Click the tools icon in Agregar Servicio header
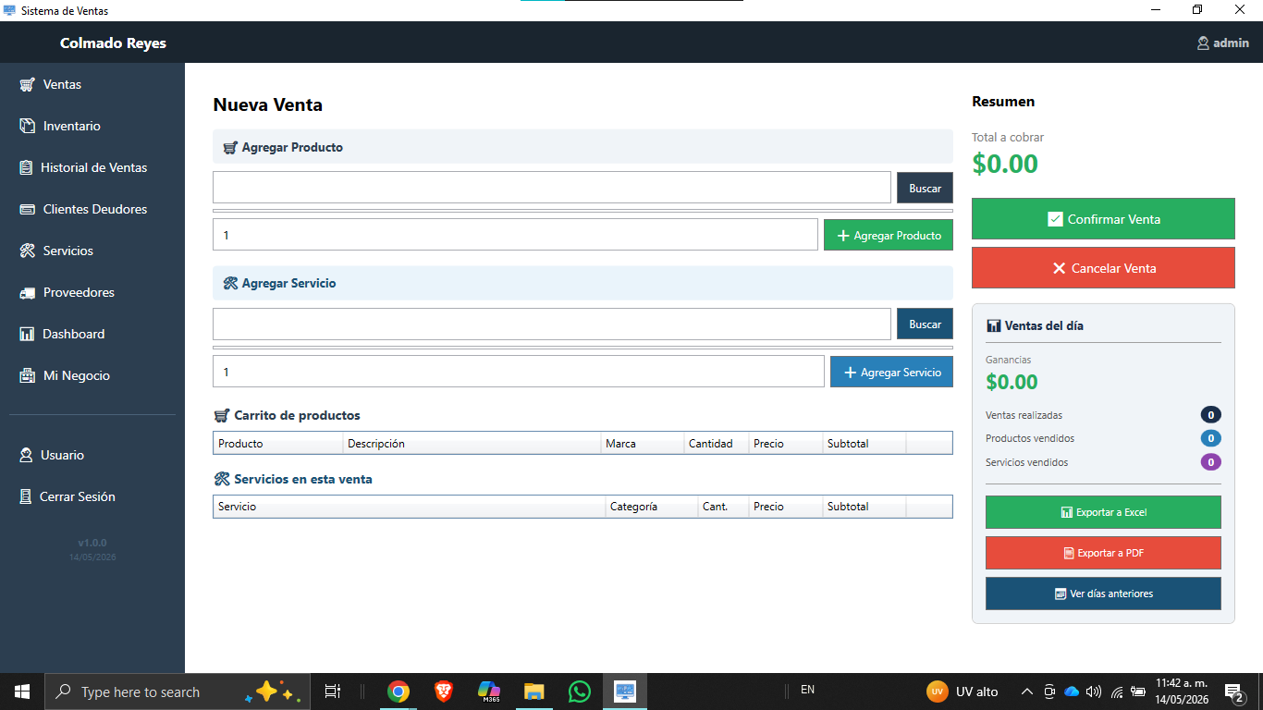The width and height of the screenshot is (1263, 710). (x=230, y=283)
